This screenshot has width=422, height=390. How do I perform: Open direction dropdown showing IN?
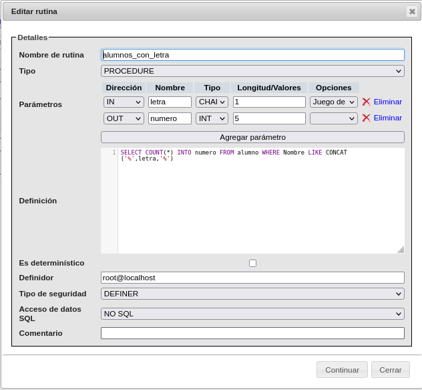pos(124,102)
